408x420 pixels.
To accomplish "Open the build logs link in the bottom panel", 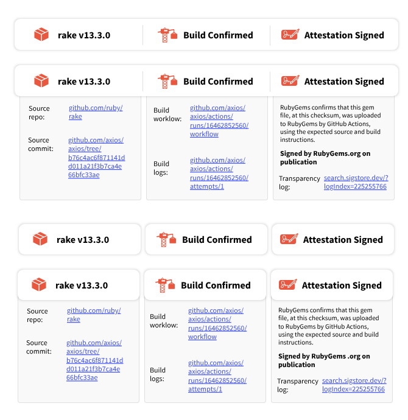I will 217,376.
